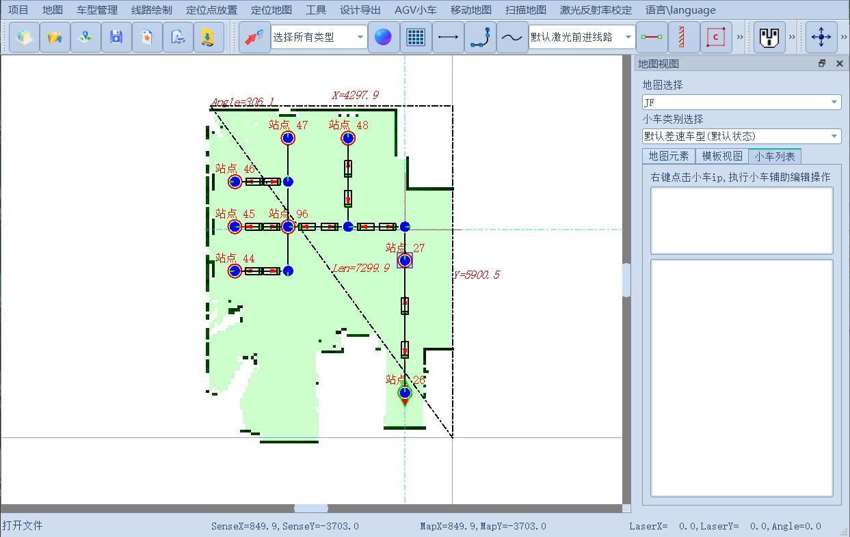Open the 车型管理 menu

coord(97,10)
